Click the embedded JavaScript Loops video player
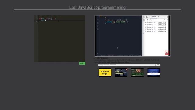Screen dimensions: 195x110 pyautogui.click(x=133, y=36)
